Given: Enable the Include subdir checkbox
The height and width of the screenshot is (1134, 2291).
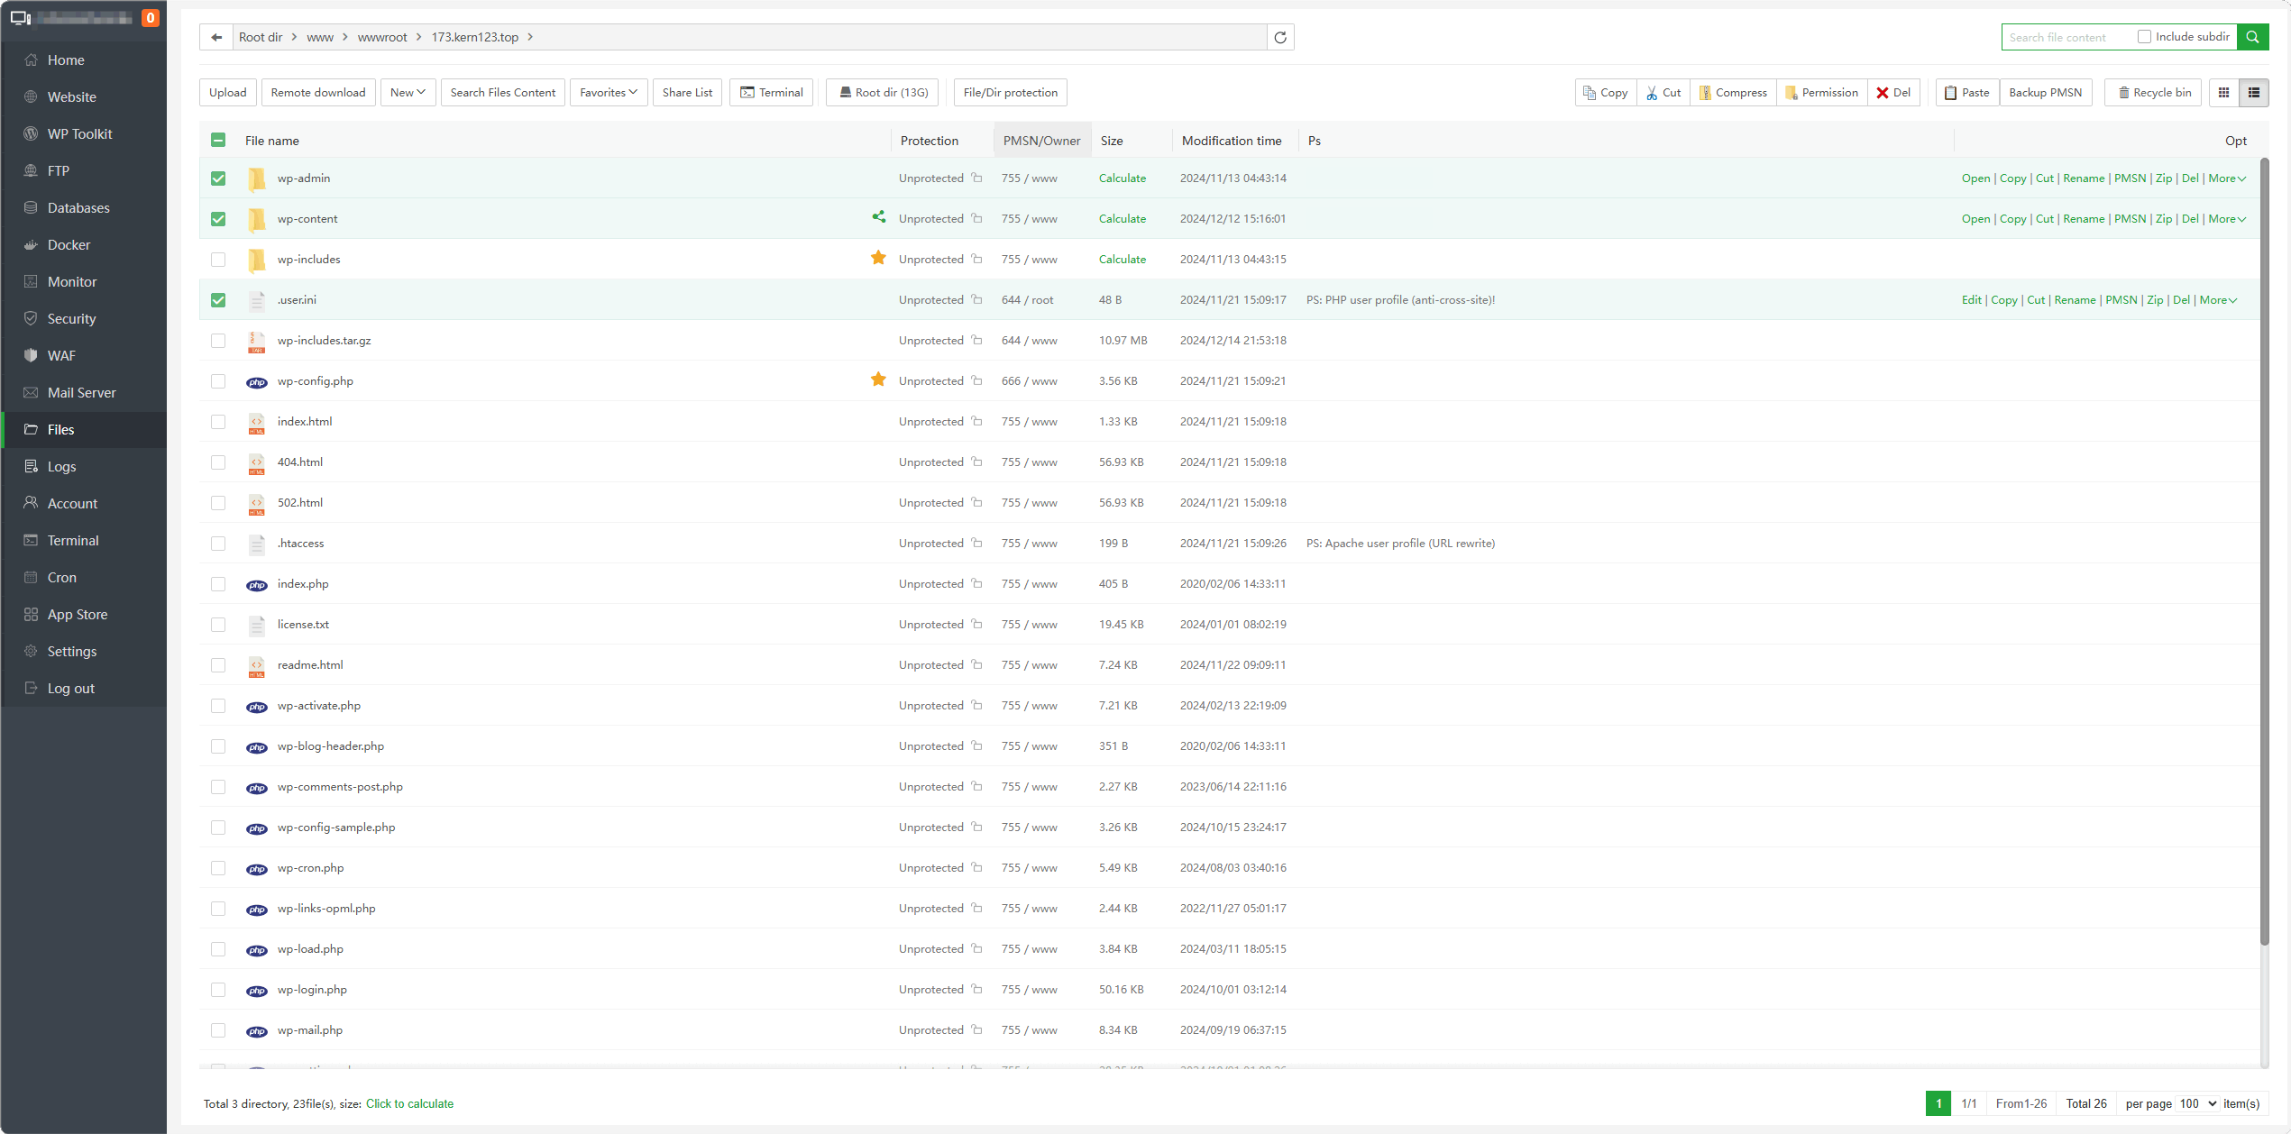Looking at the screenshot, I should coord(2144,37).
